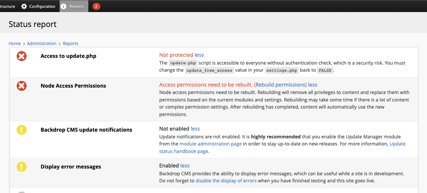Click the Node Access Permissions row title

[73, 86]
